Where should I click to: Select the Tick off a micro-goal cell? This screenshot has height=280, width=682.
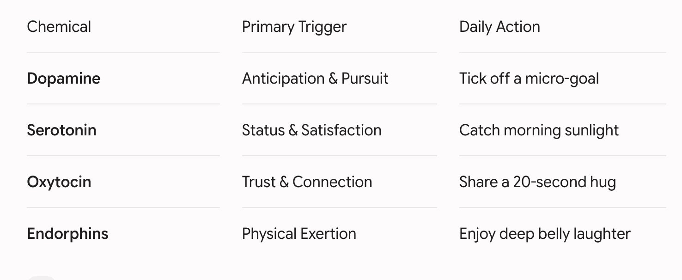[x=529, y=79]
